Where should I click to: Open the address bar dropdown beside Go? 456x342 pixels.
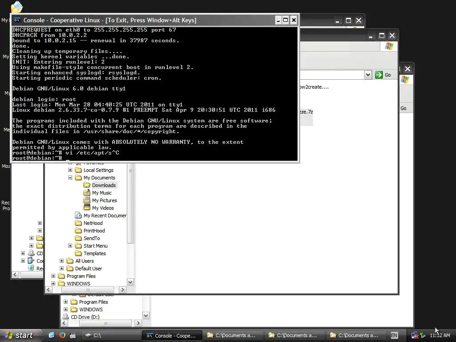pos(368,75)
